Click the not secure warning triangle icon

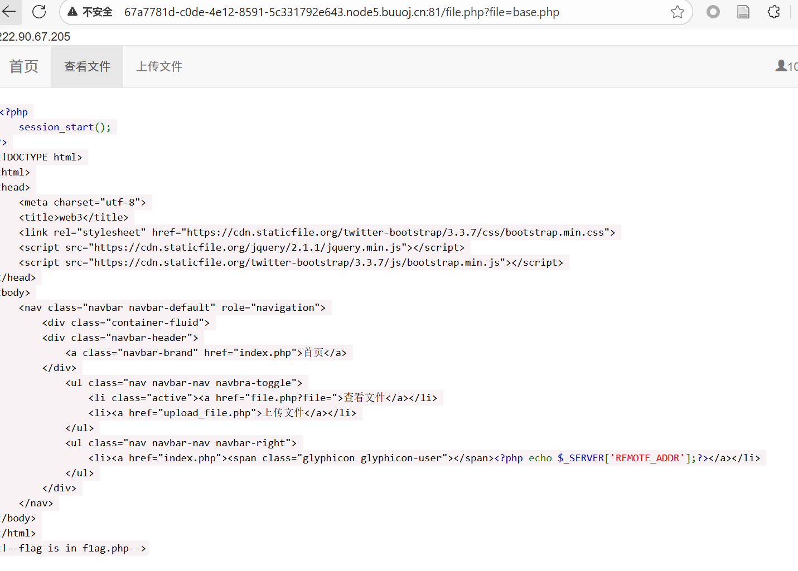(72, 12)
